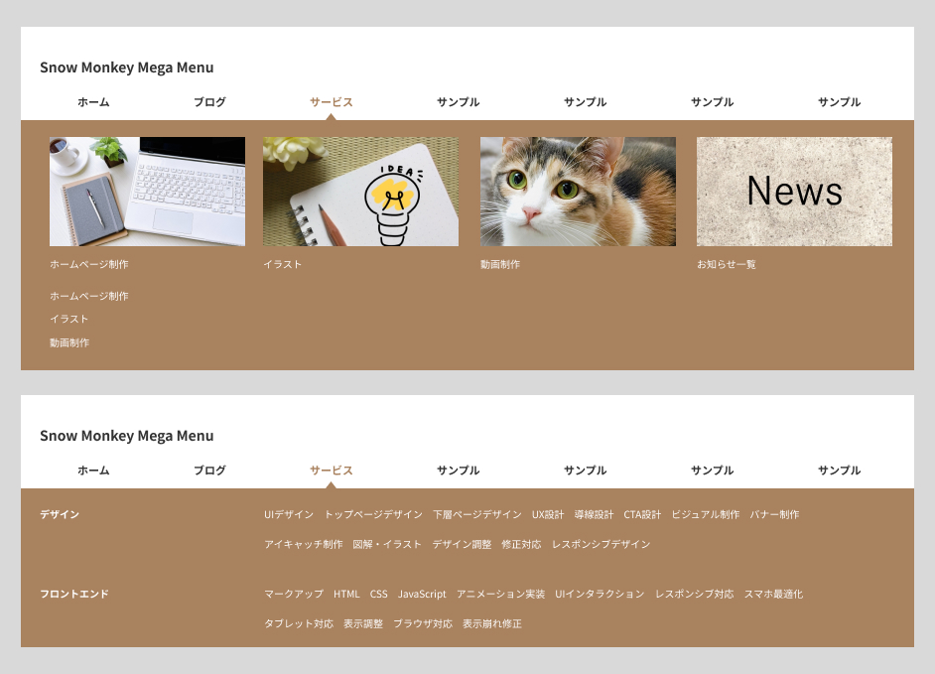Open the ブログ menu item
The width and height of the screenshot is (935, 674).
tap(208, 101)
